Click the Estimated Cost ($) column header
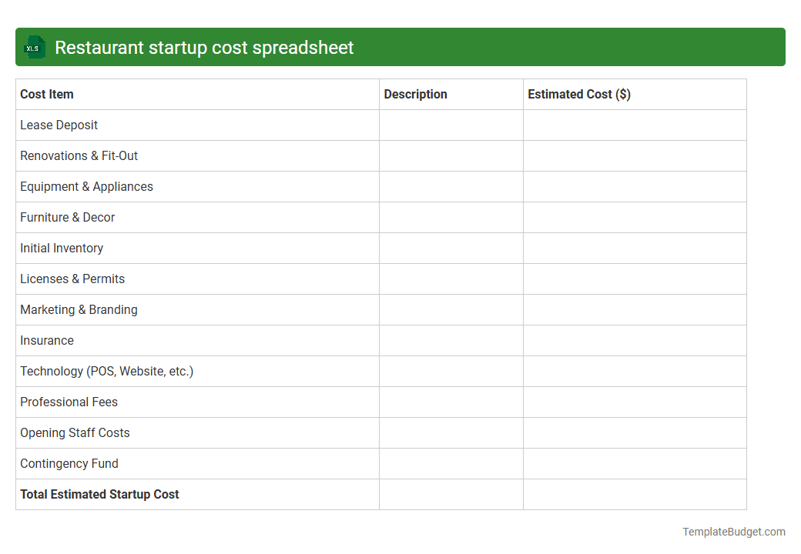 point(579,94)
